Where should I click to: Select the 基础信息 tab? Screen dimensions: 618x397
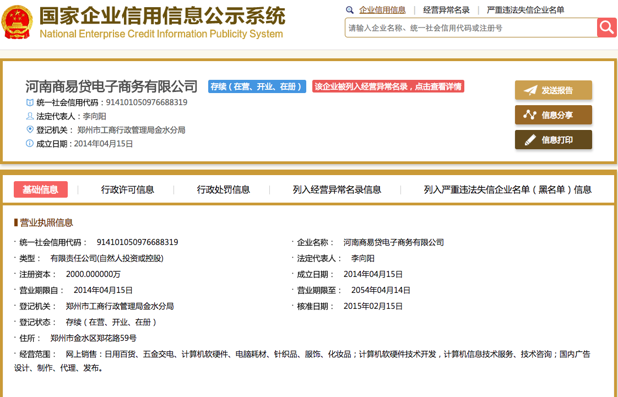(x=40, y=189)
